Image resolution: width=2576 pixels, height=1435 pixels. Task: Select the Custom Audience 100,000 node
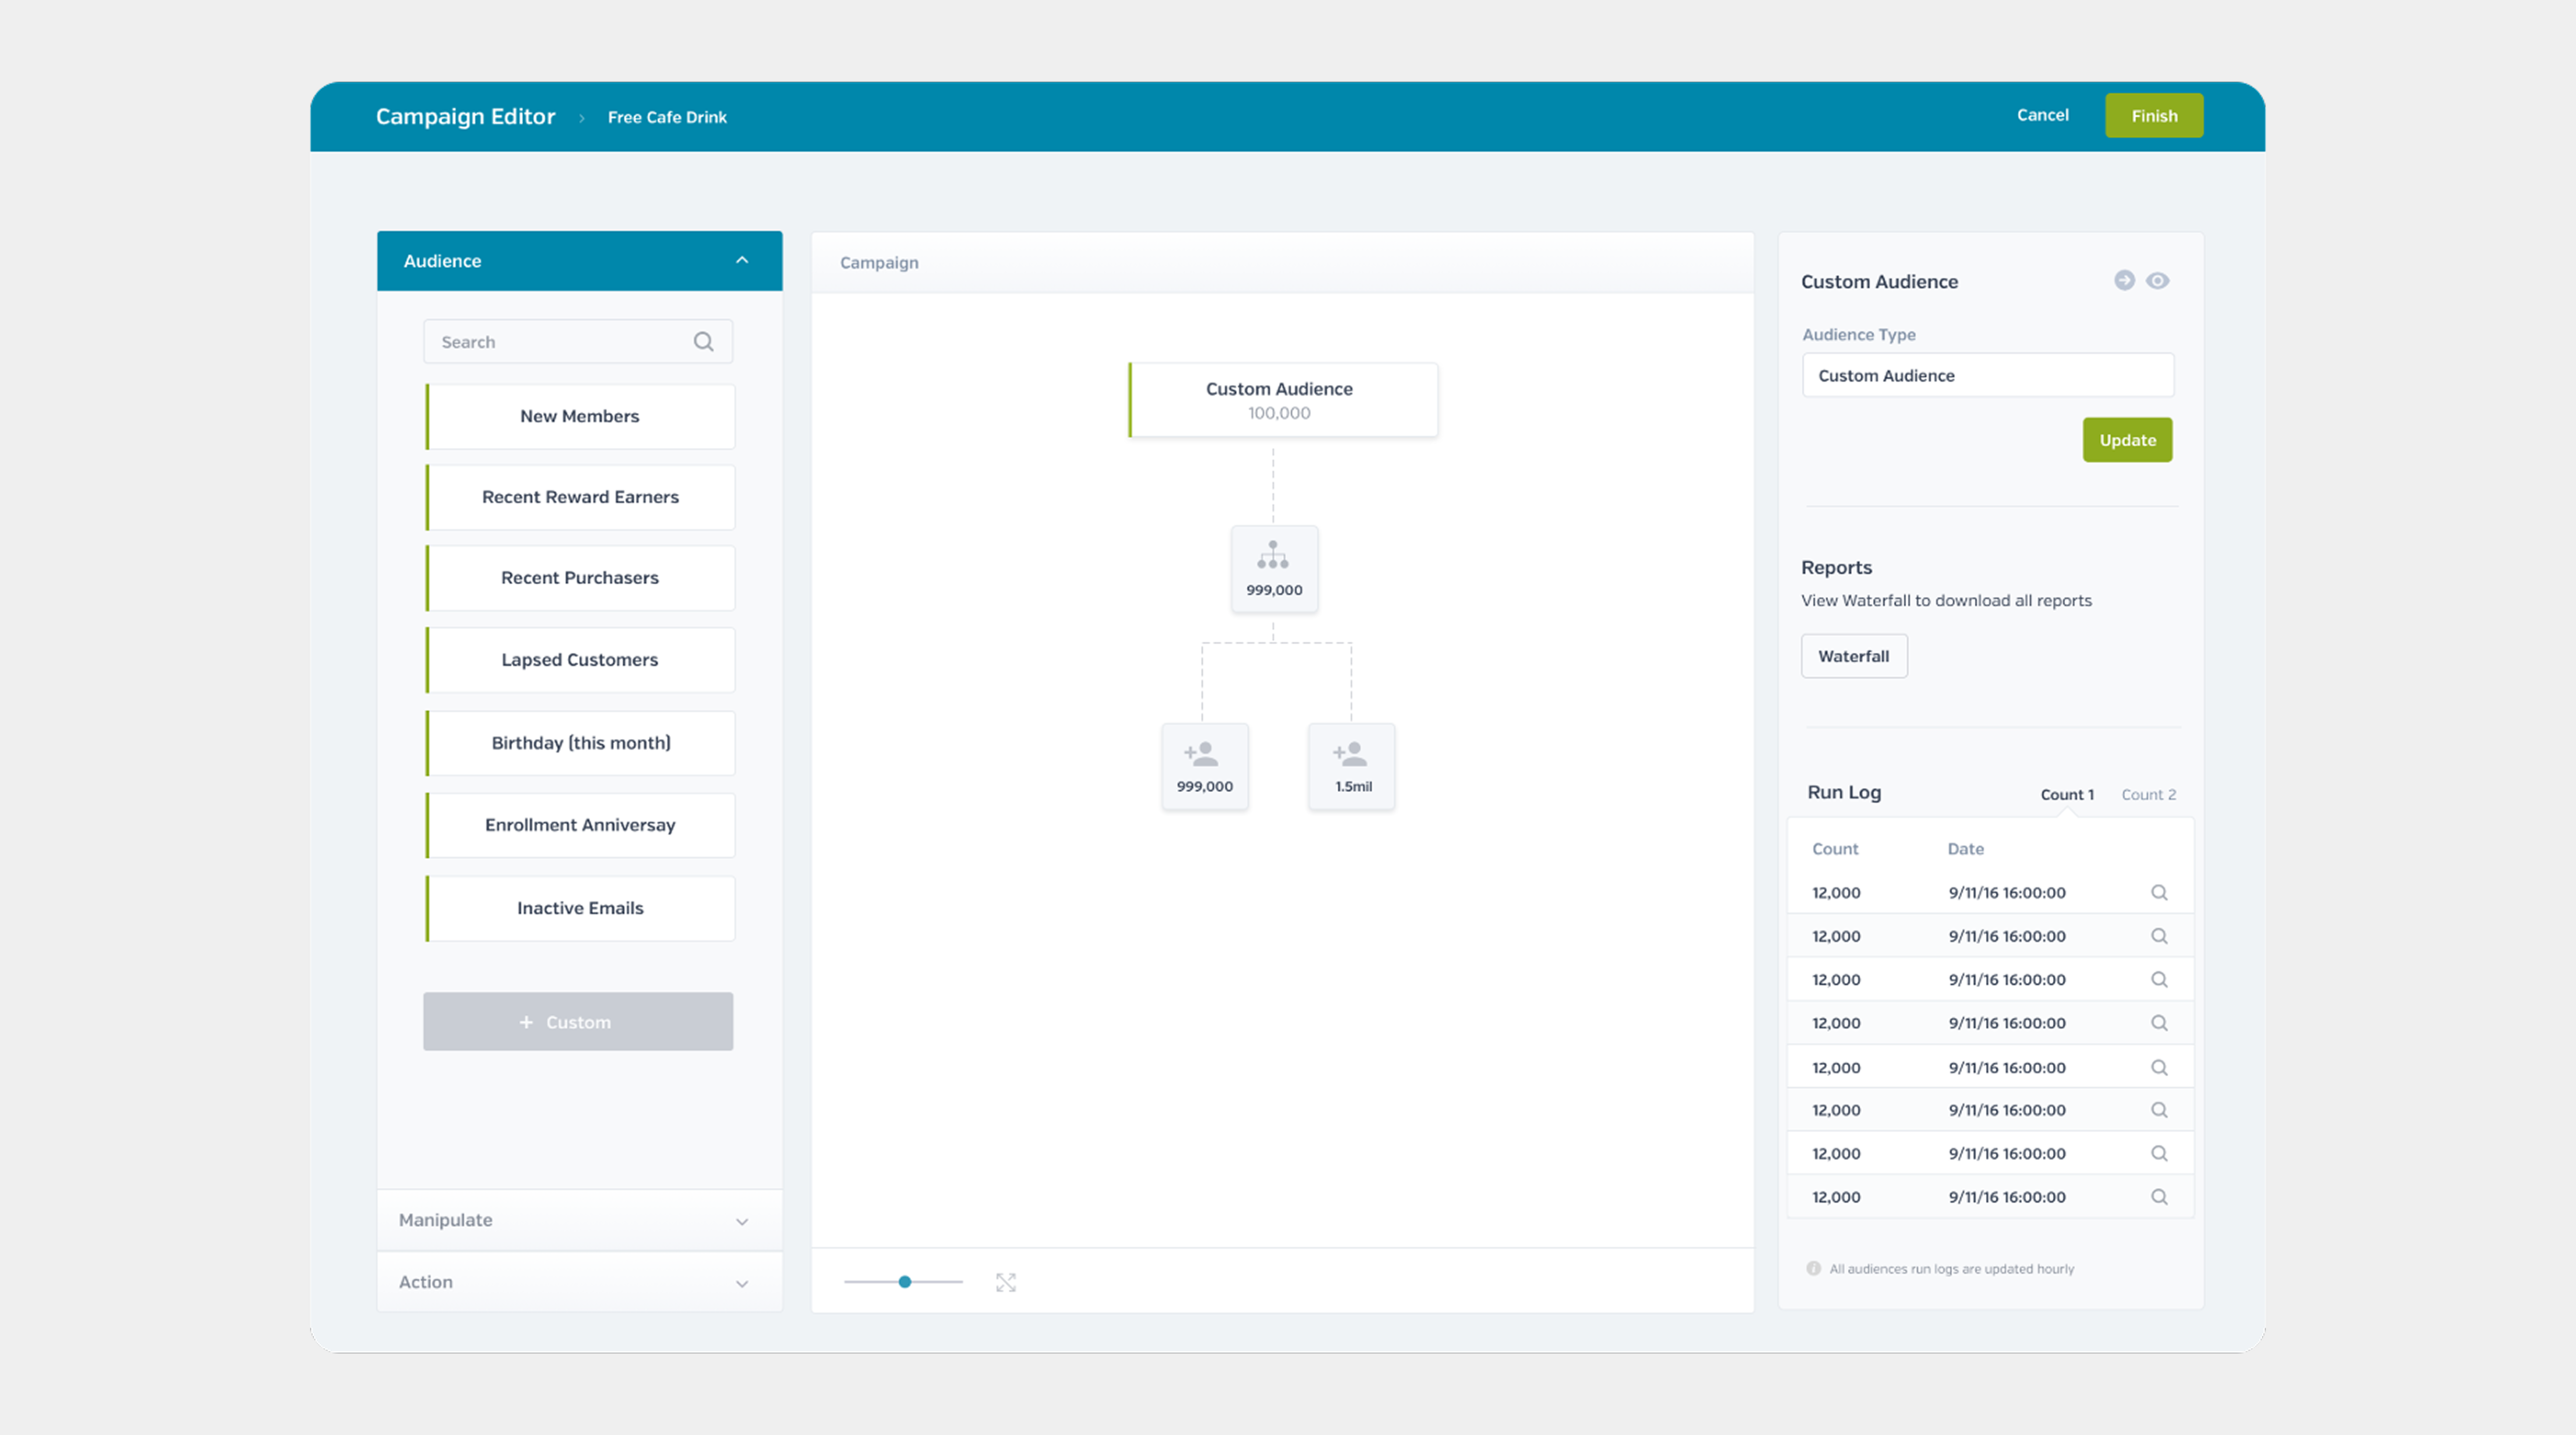tap(1283, 400)
